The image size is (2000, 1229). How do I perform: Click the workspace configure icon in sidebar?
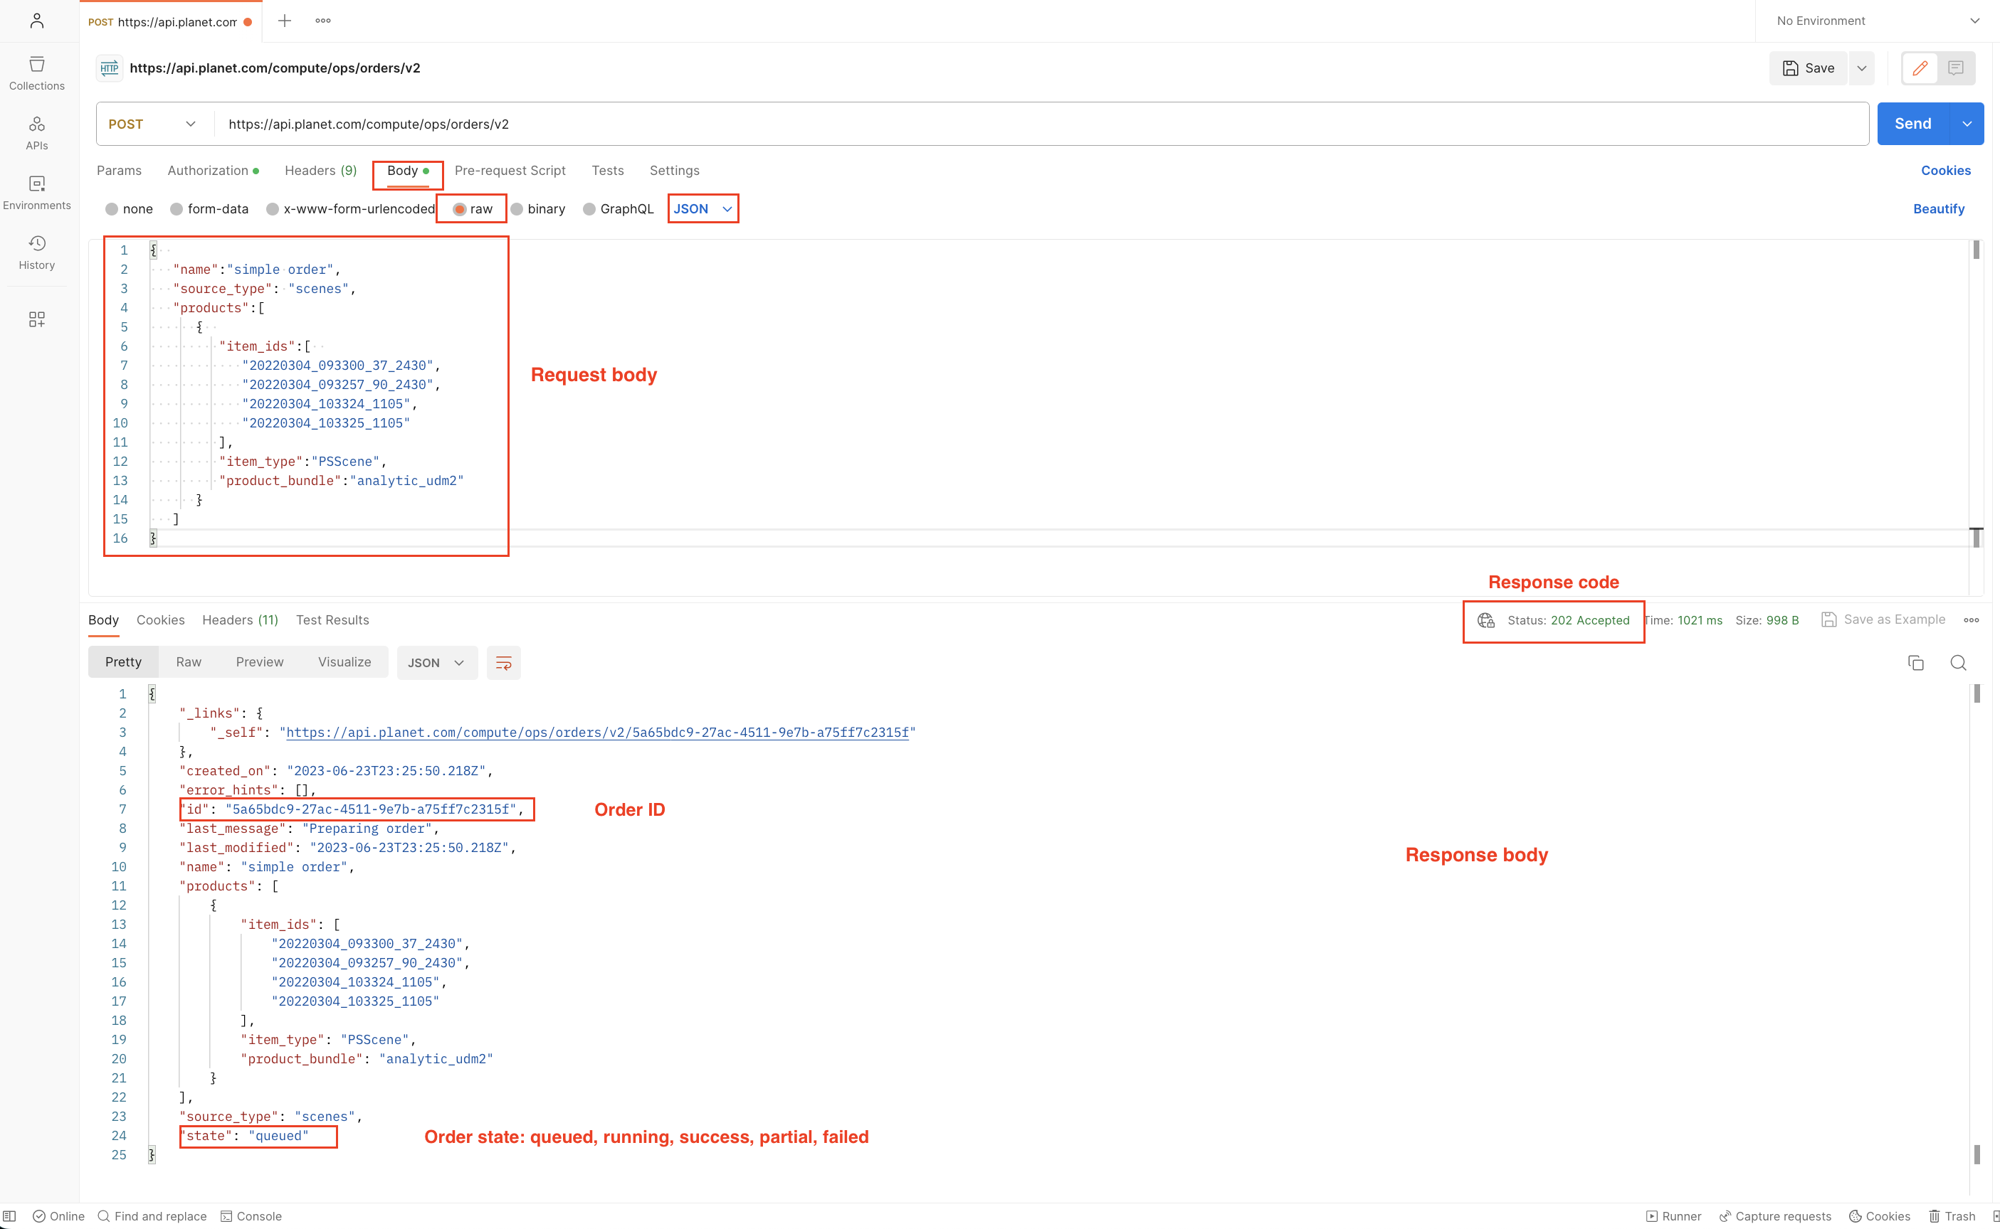pyautogui.click(x=36, y=319)
